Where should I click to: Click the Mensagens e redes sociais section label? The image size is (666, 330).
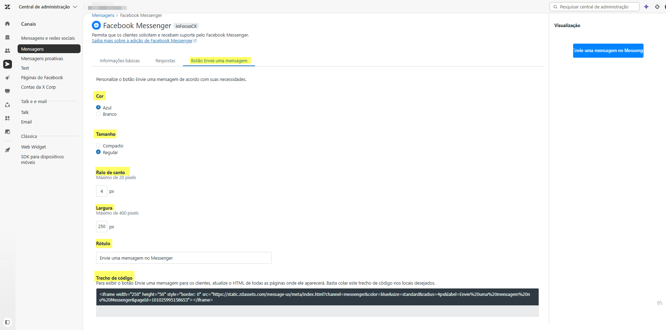click(x=48, y=38)
